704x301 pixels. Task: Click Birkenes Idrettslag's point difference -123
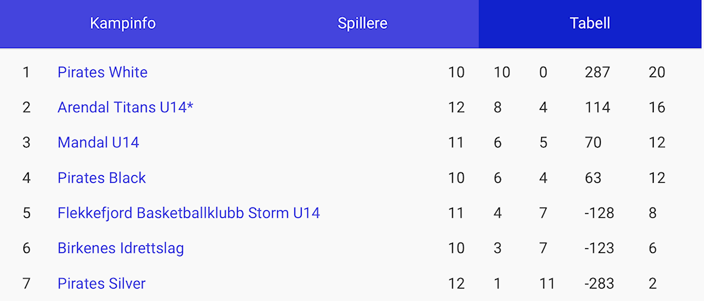(599, 248)
